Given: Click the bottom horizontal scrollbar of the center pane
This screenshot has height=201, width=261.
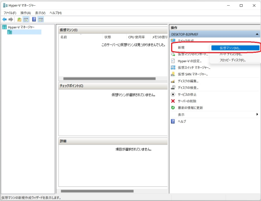Looking at the screenshot, I should [97, 191].
